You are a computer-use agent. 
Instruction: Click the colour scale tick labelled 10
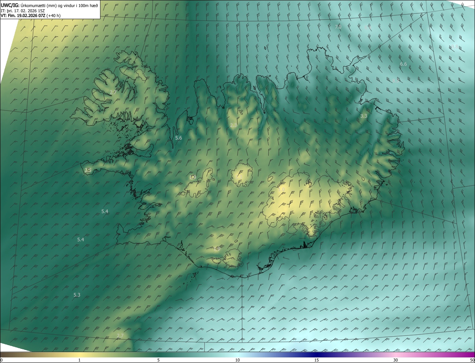pos(237,360)
